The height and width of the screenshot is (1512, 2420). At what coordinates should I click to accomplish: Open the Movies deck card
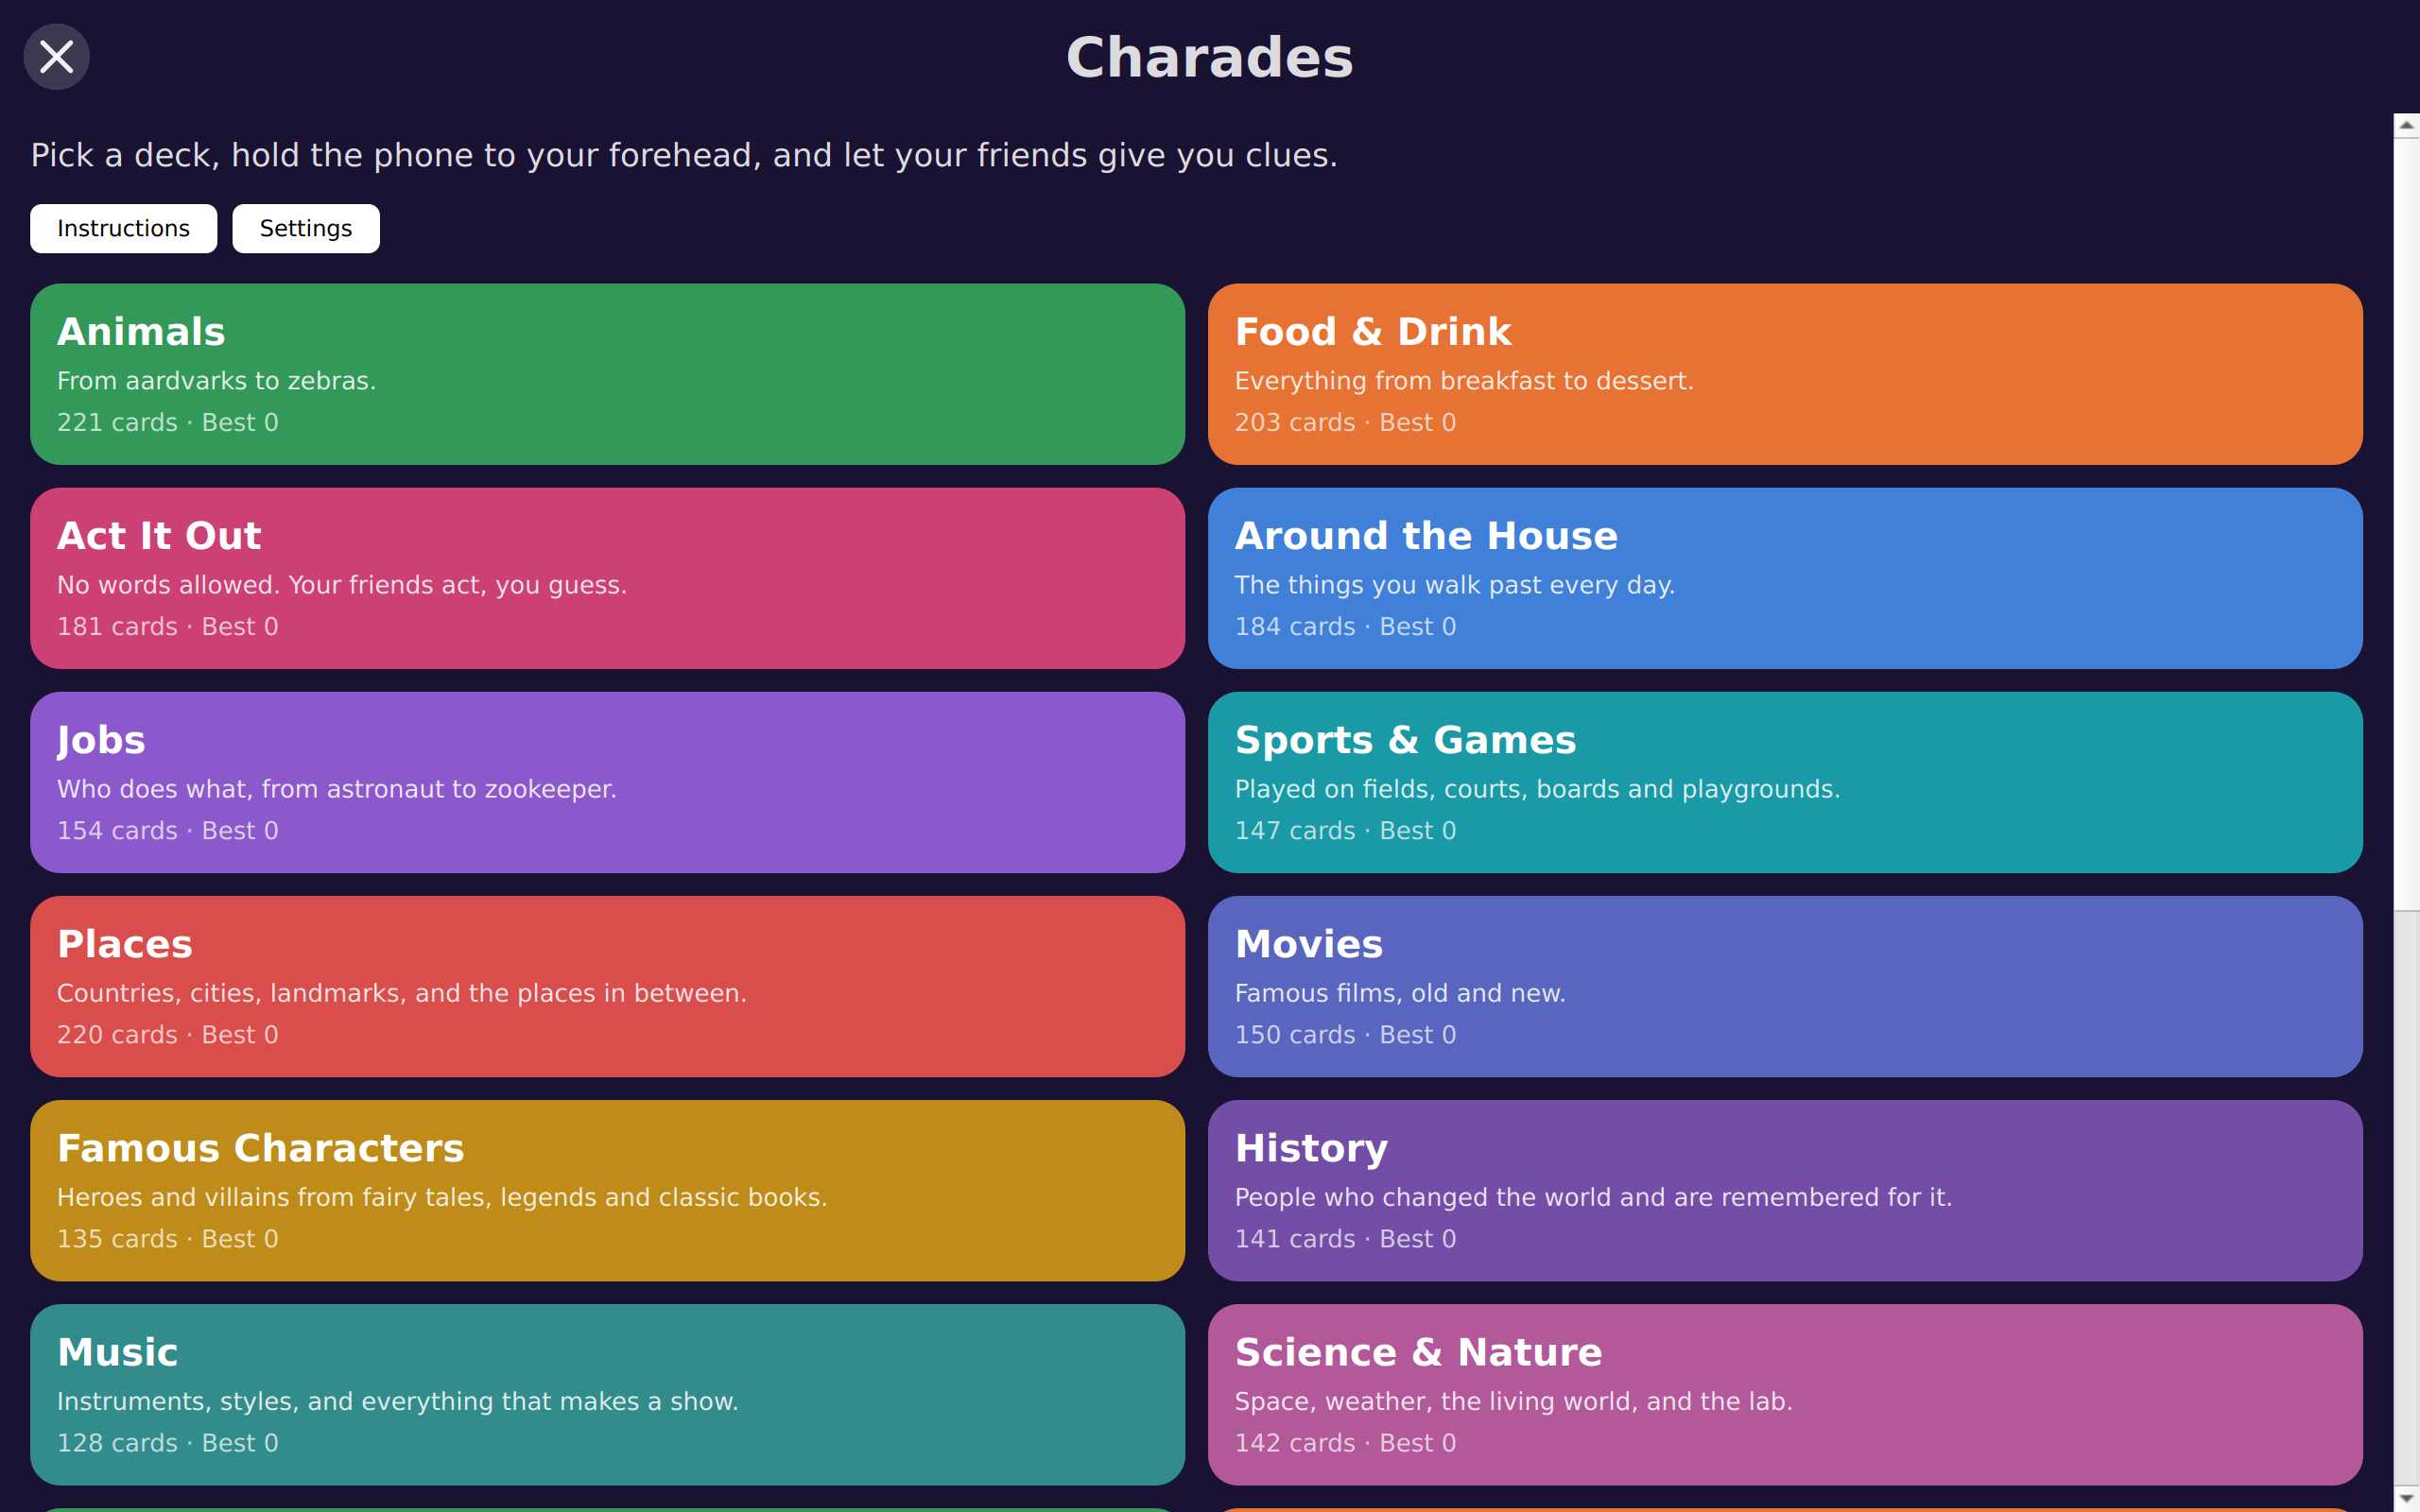tap(1785, 986)
